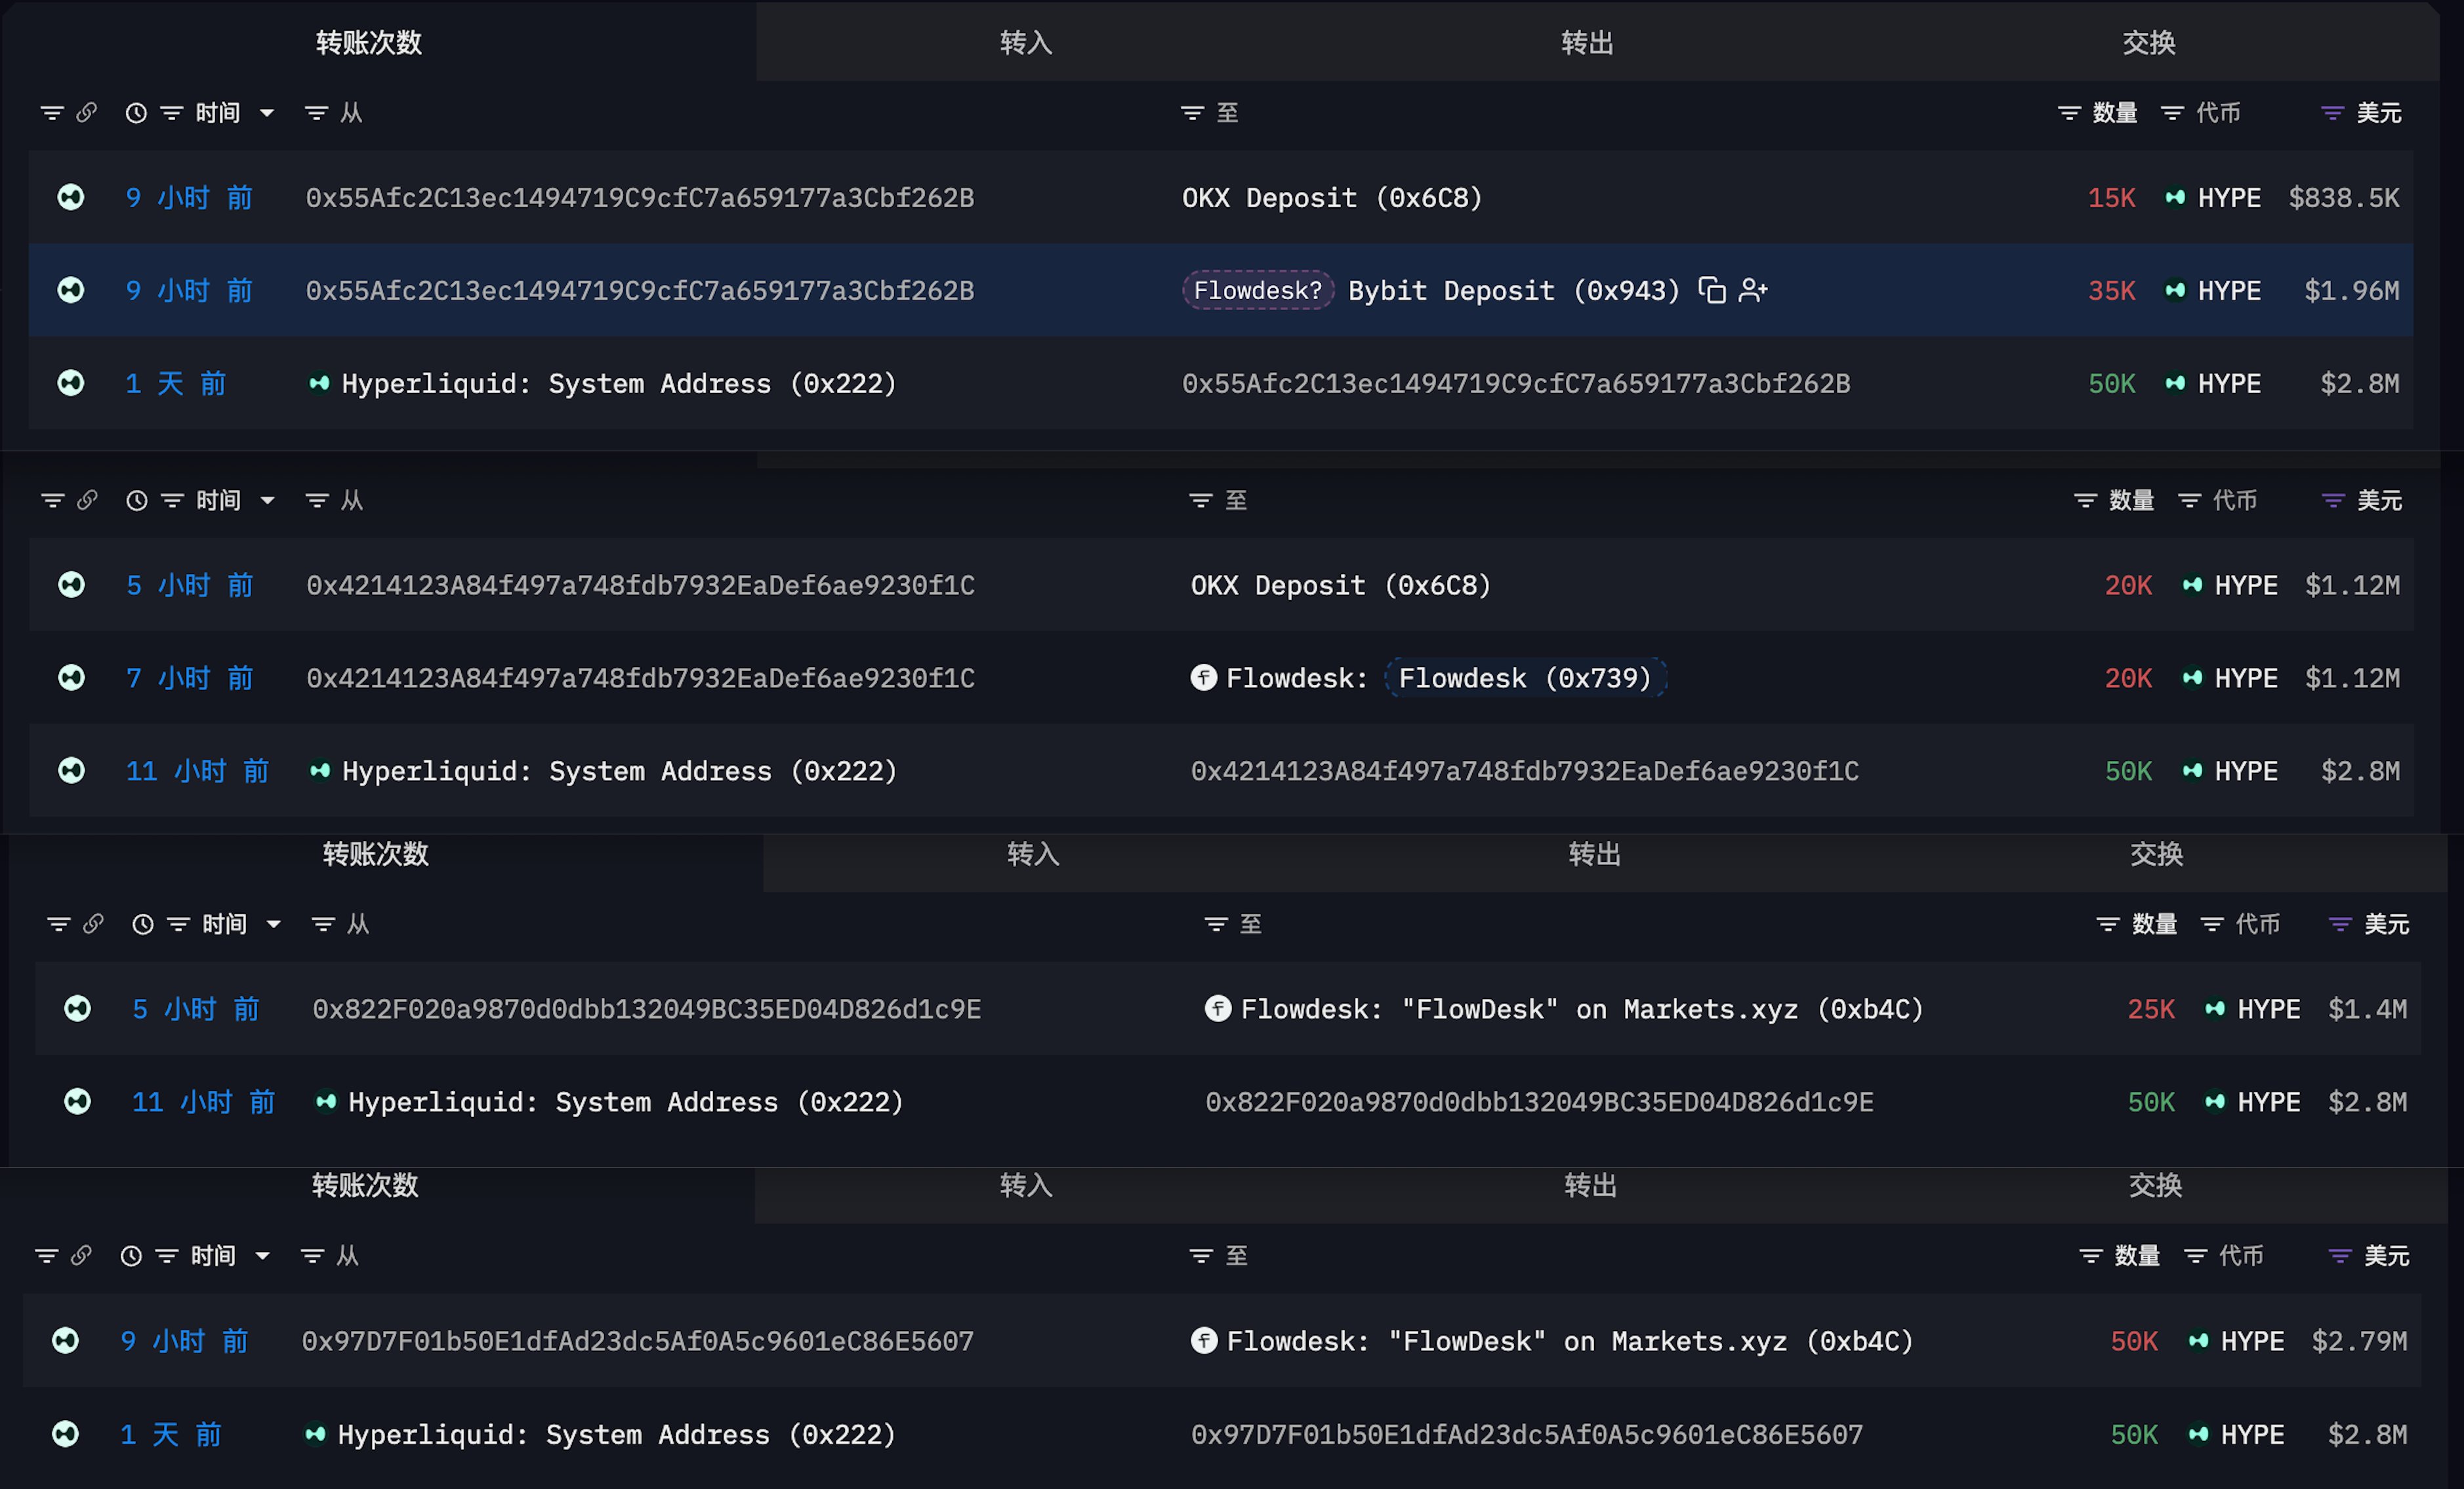This screenshot has width=2464, height=1489.
Task: Click the chain icon in the Bybit Deposit row
Action: 71,290
